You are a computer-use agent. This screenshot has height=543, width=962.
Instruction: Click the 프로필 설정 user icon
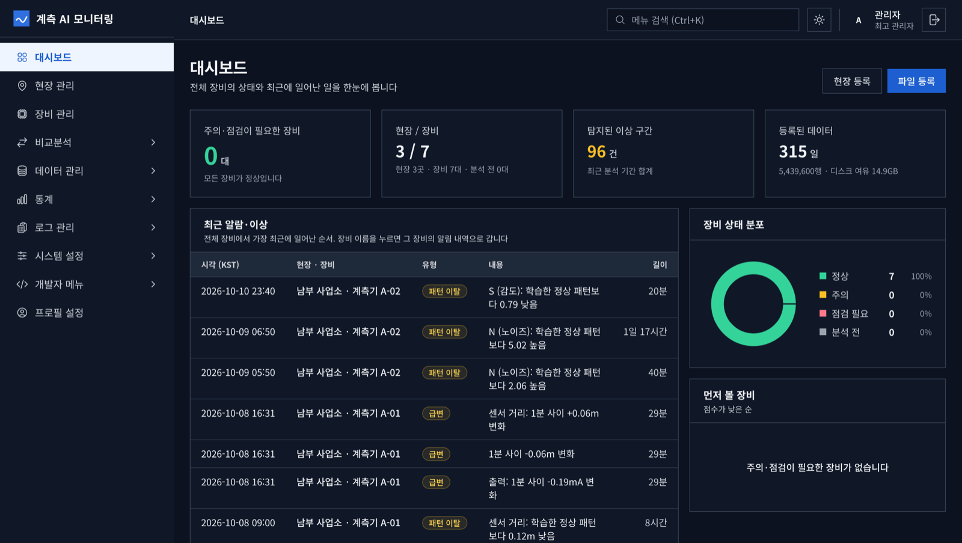(x=22, y=313)
